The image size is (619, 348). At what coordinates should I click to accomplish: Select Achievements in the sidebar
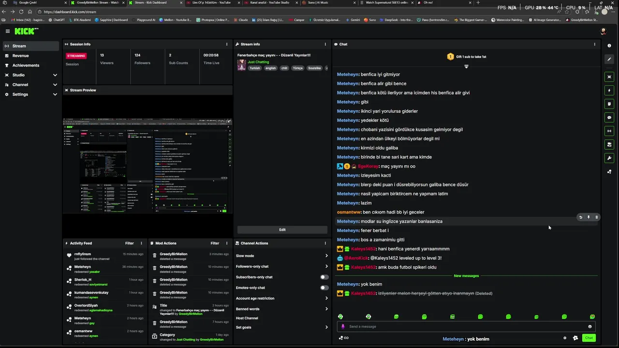(x=31, y=65)
